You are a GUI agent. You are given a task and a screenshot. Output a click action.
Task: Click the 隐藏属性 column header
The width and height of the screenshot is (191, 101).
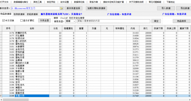coord(68,28)
